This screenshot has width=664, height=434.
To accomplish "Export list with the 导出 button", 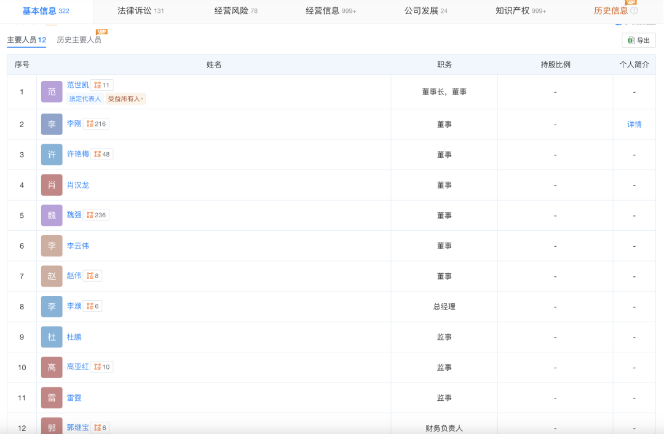I will pyautogui.click(x=639, y=41).
